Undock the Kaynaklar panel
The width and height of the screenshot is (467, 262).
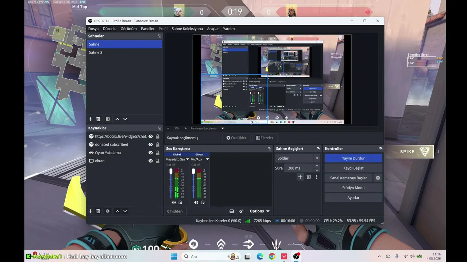[x=159, y=128]
